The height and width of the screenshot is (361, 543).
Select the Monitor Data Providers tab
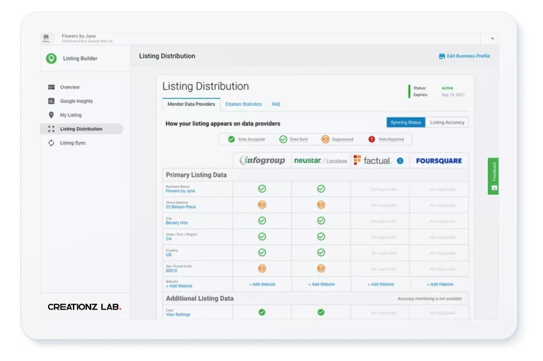pyautogui.click(x=191, y=104)
